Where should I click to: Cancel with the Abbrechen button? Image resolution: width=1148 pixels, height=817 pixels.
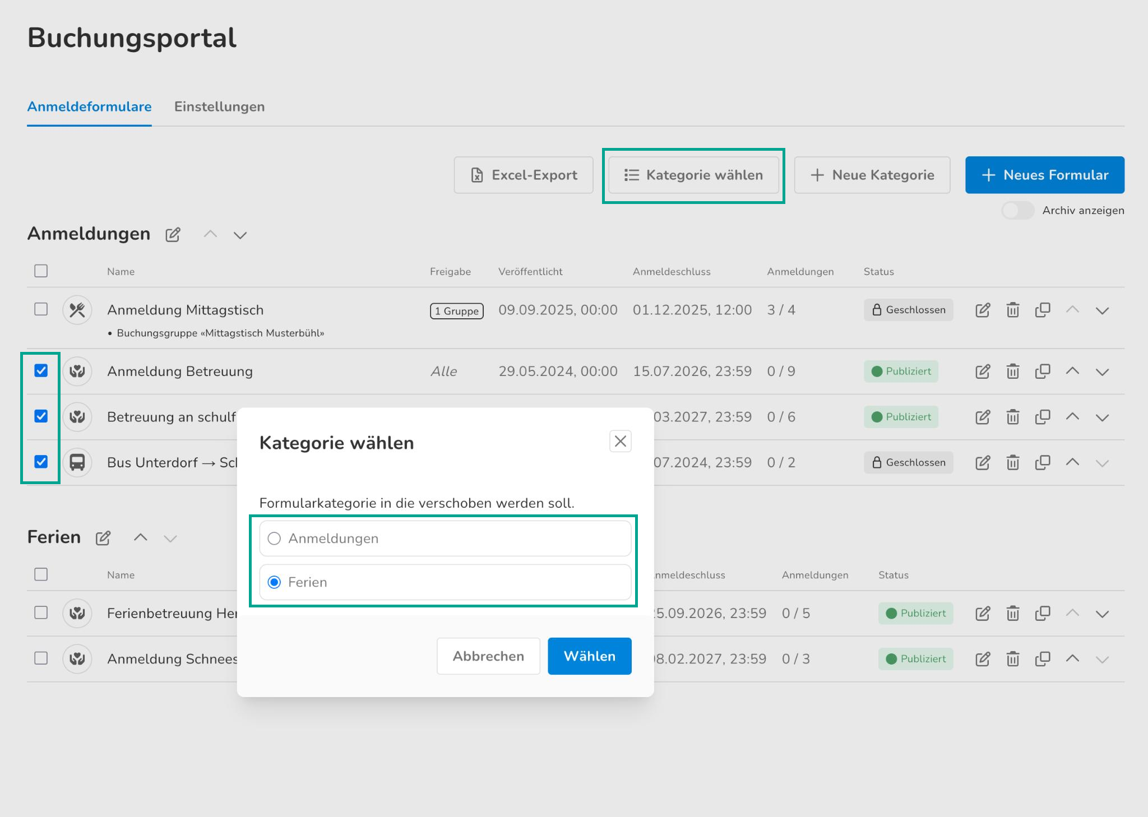[x=488, y=656]
